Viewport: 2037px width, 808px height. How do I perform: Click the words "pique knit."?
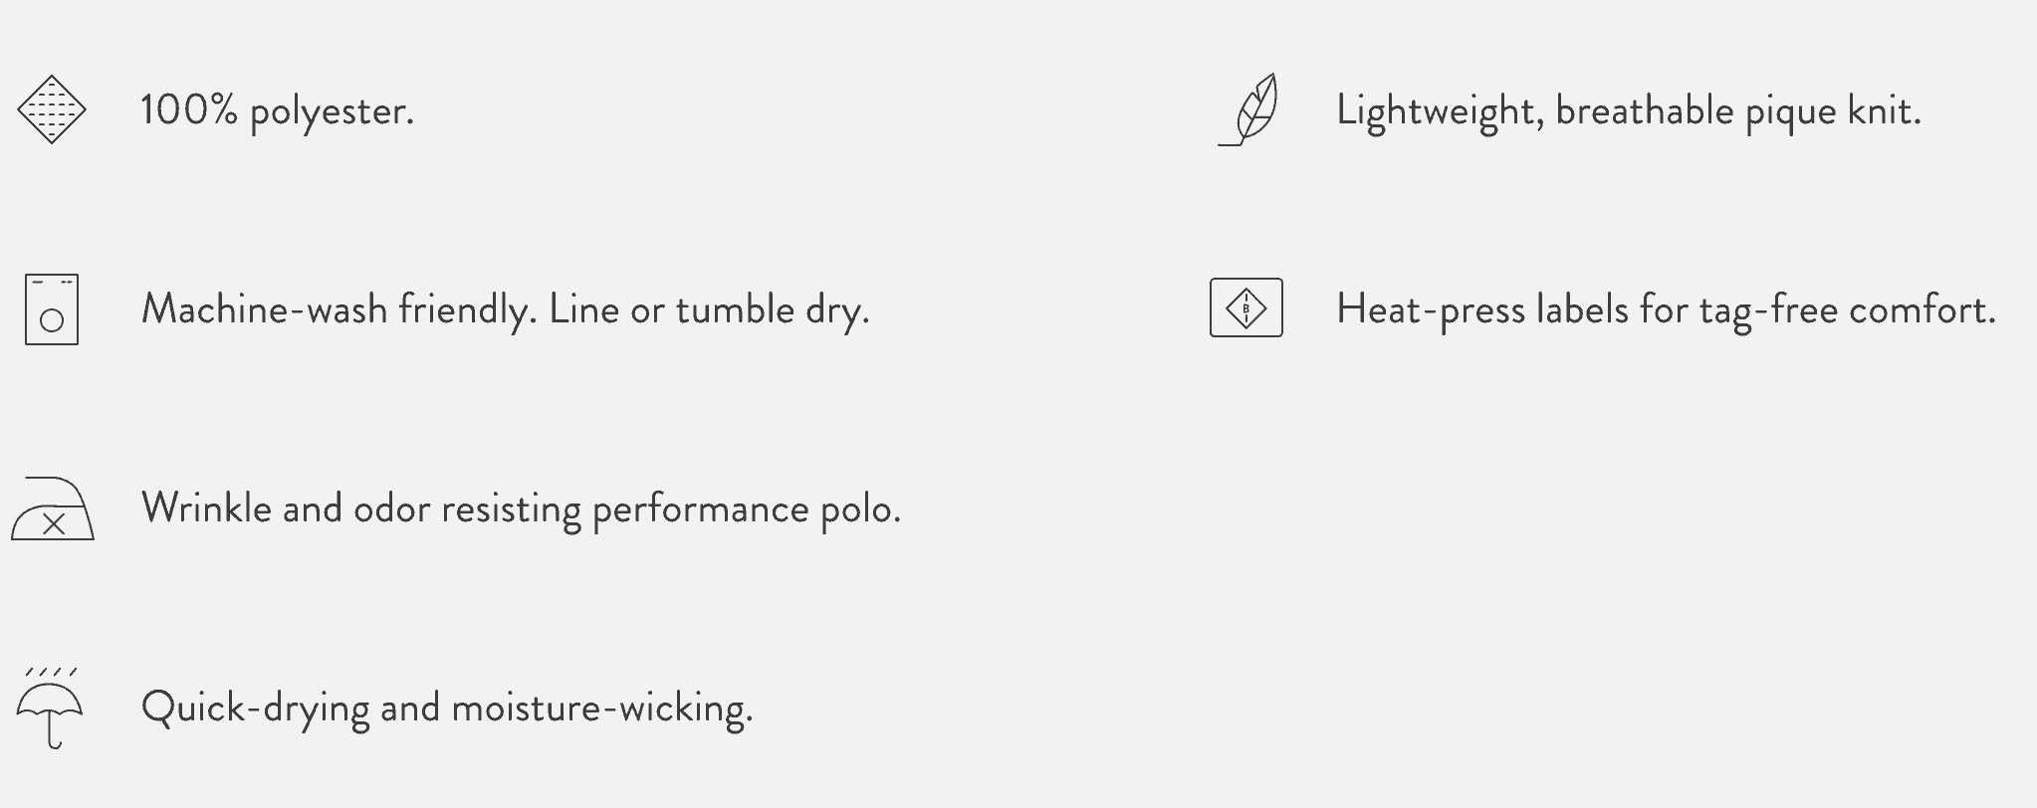coord(1833,110)
